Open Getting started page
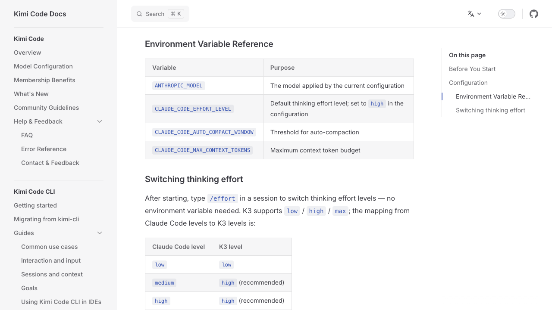The image size is (552, 310). (35, 205)
